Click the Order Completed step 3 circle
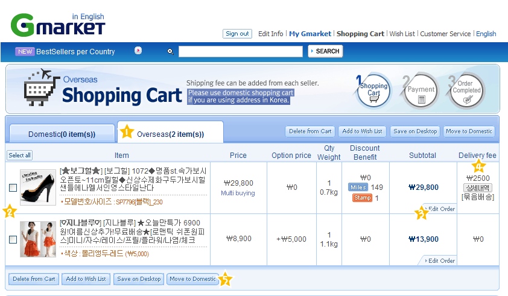This screenshot has height=296, width=508. (x=466, y=91)
